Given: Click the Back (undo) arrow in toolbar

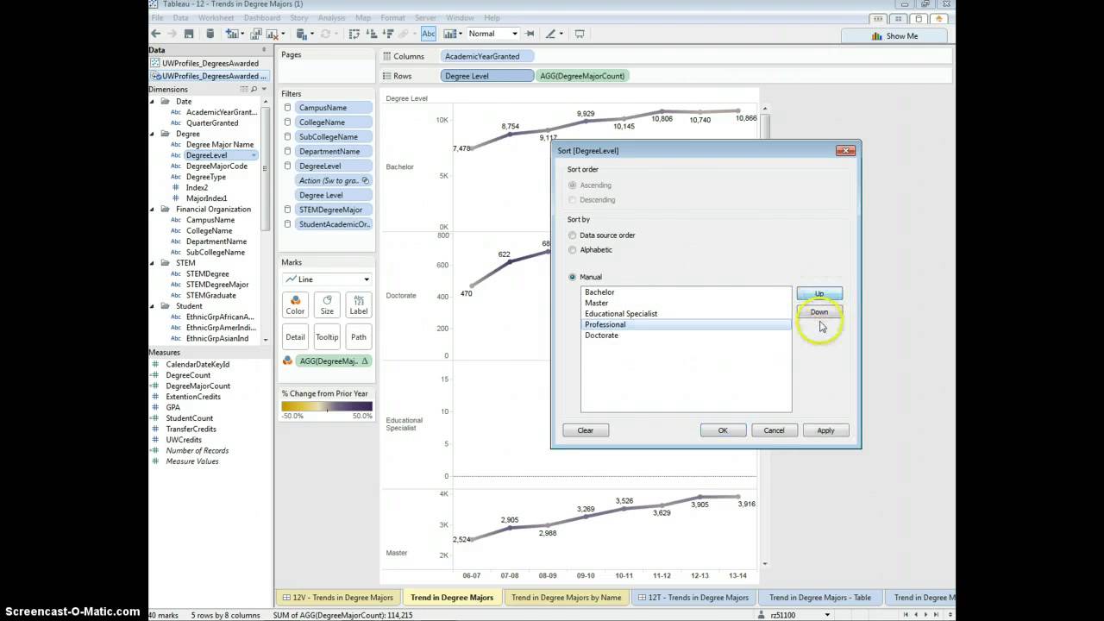Looking at the screenshot, I should point(156,34).
